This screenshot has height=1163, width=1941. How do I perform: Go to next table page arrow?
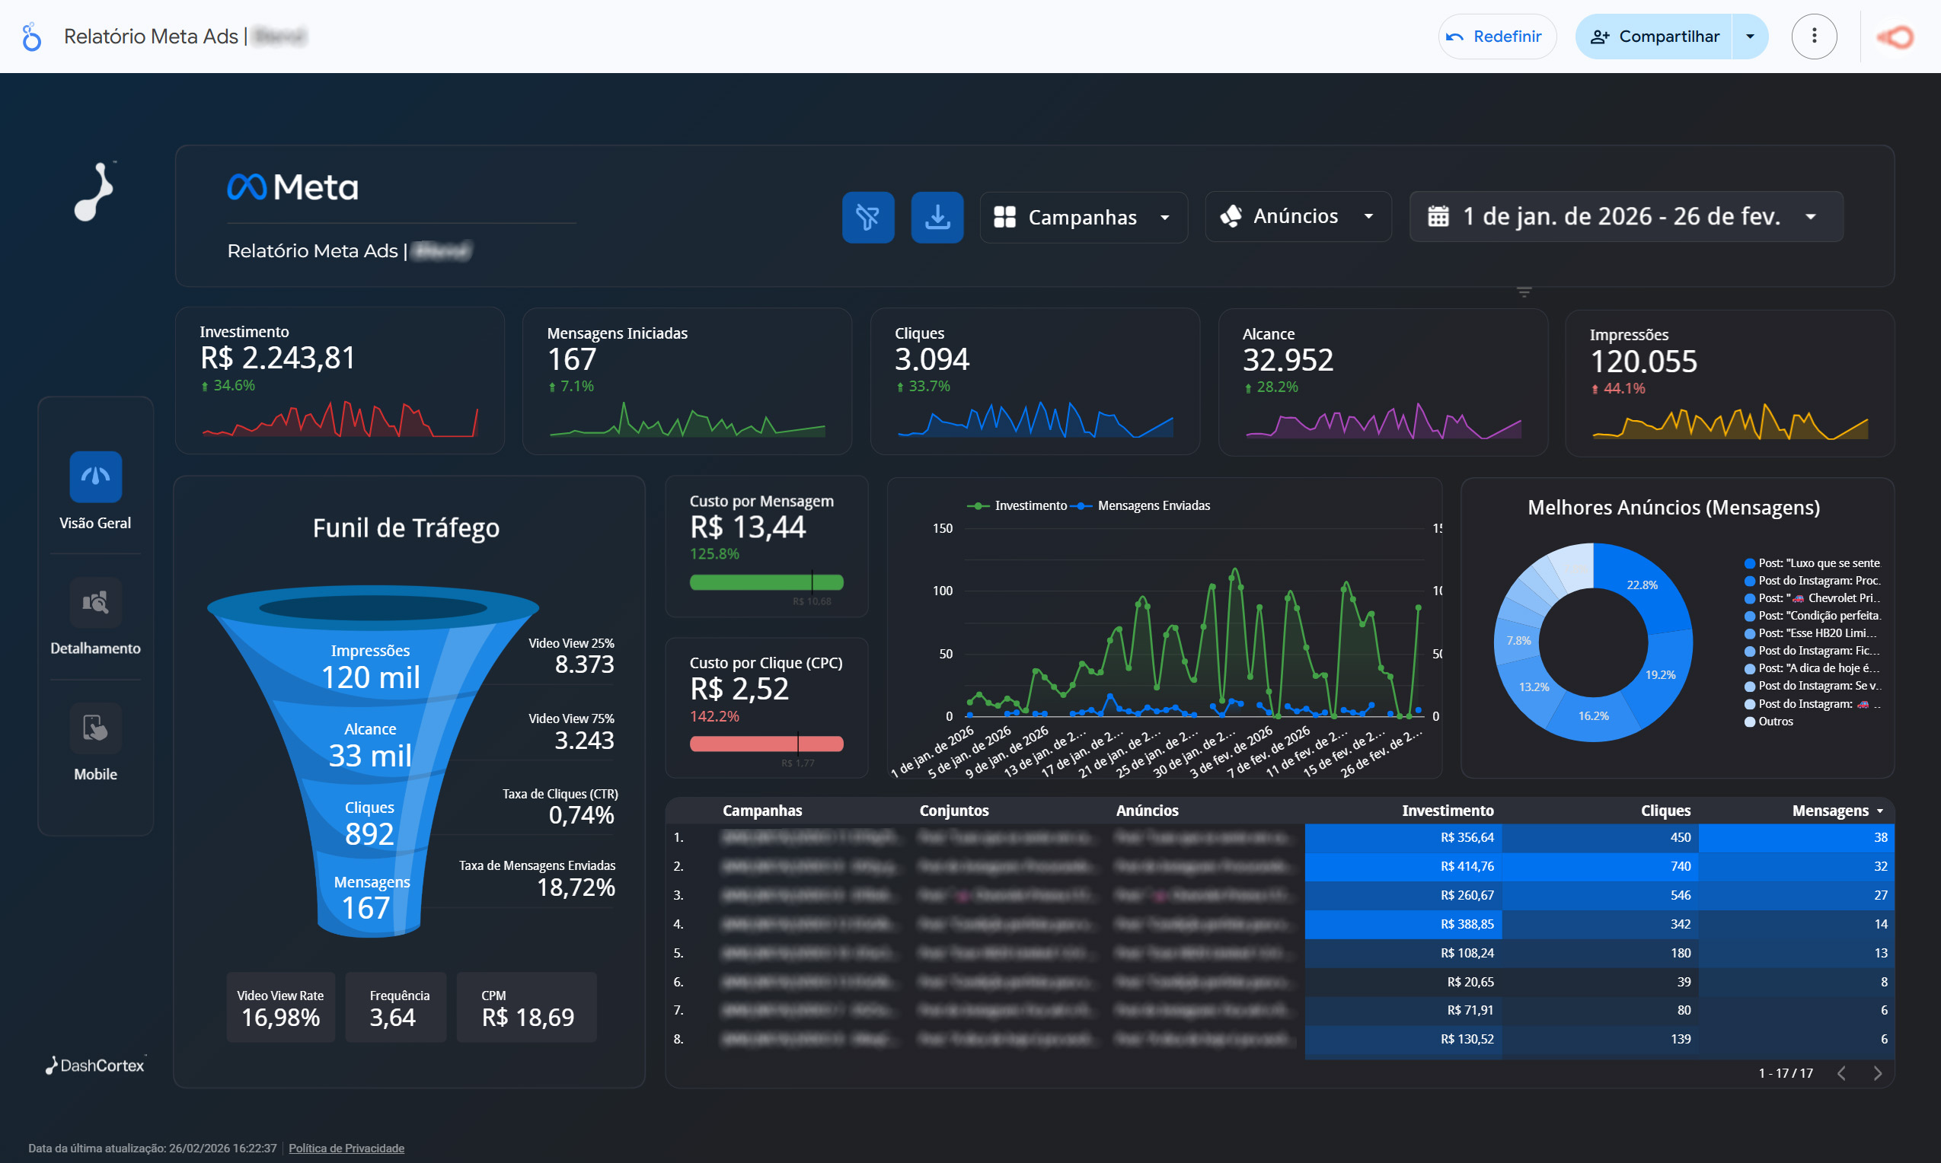tap(1878, 1073)
